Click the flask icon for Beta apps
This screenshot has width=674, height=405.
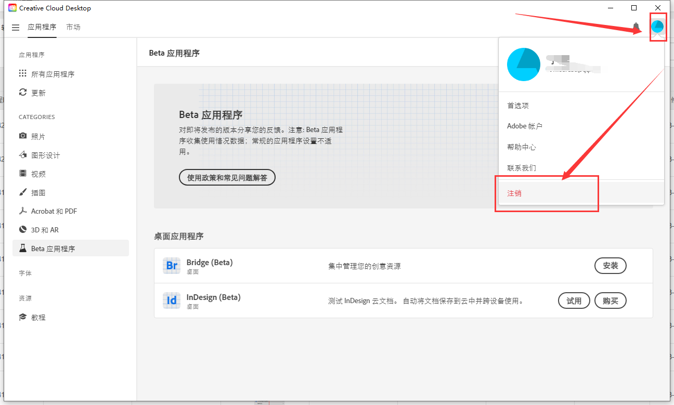click(x=23, y=249)
